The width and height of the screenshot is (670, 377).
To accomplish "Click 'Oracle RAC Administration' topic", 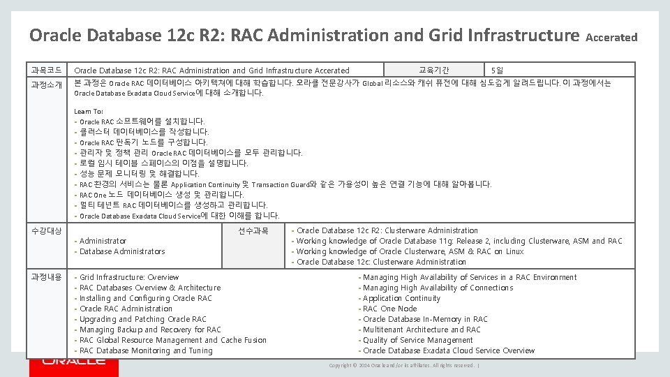I will [x=126, y=309].
